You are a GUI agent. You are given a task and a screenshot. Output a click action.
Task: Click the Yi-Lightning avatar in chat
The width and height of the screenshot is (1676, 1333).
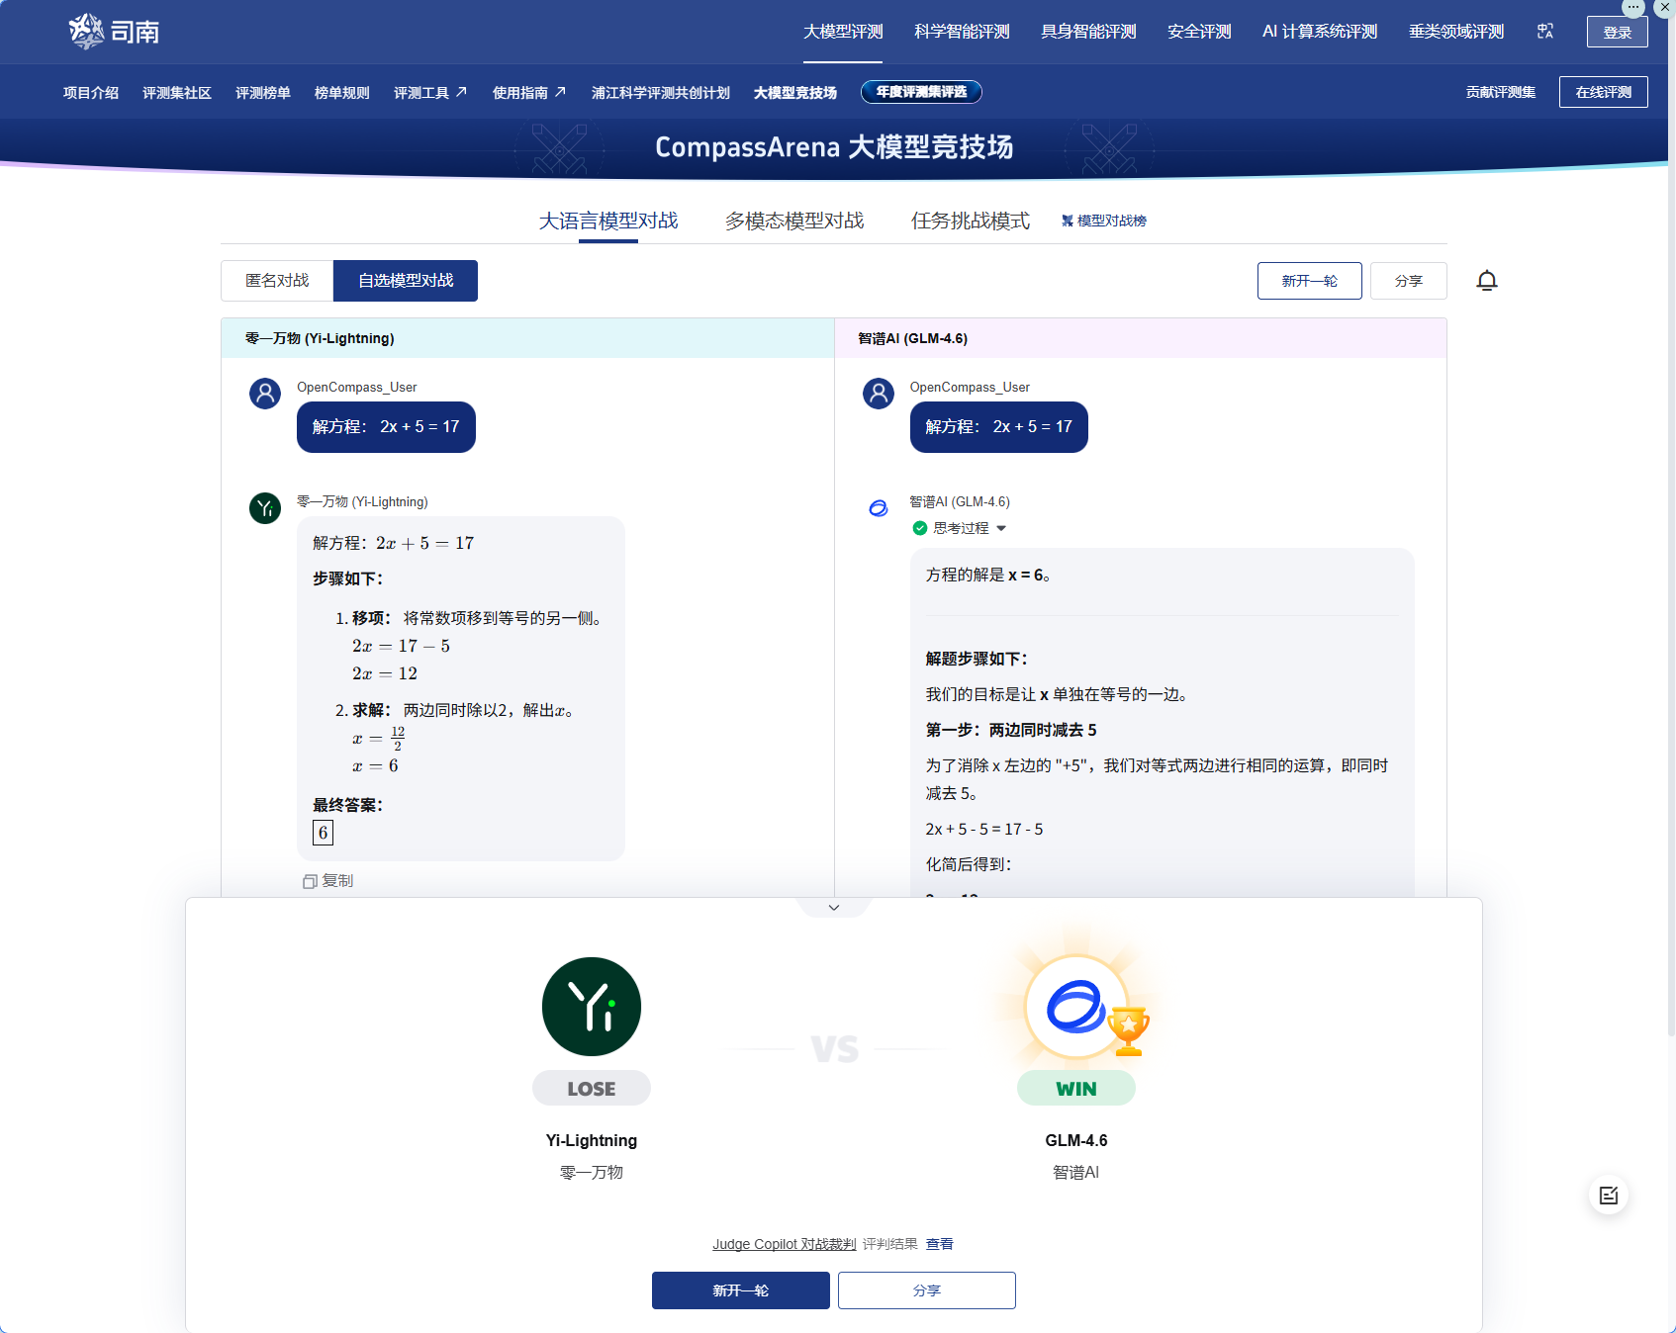tap(265, 508)
